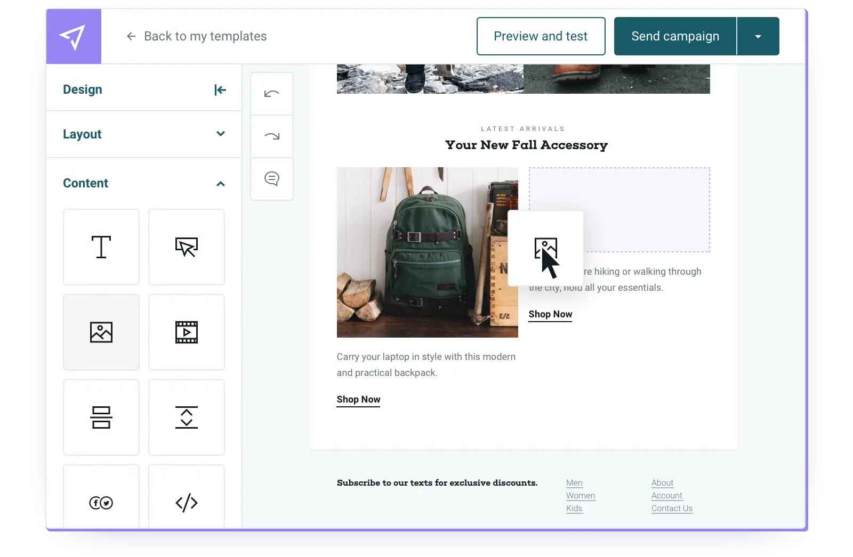This screenshot has height=557, width=853.
Task: Click the back arrow beside my templates
Action: point(131,36)
